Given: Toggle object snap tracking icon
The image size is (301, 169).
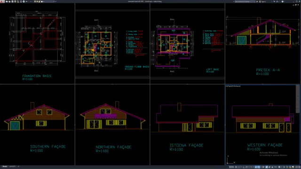Looking at the screenshot, I should [x=256, y=167].
